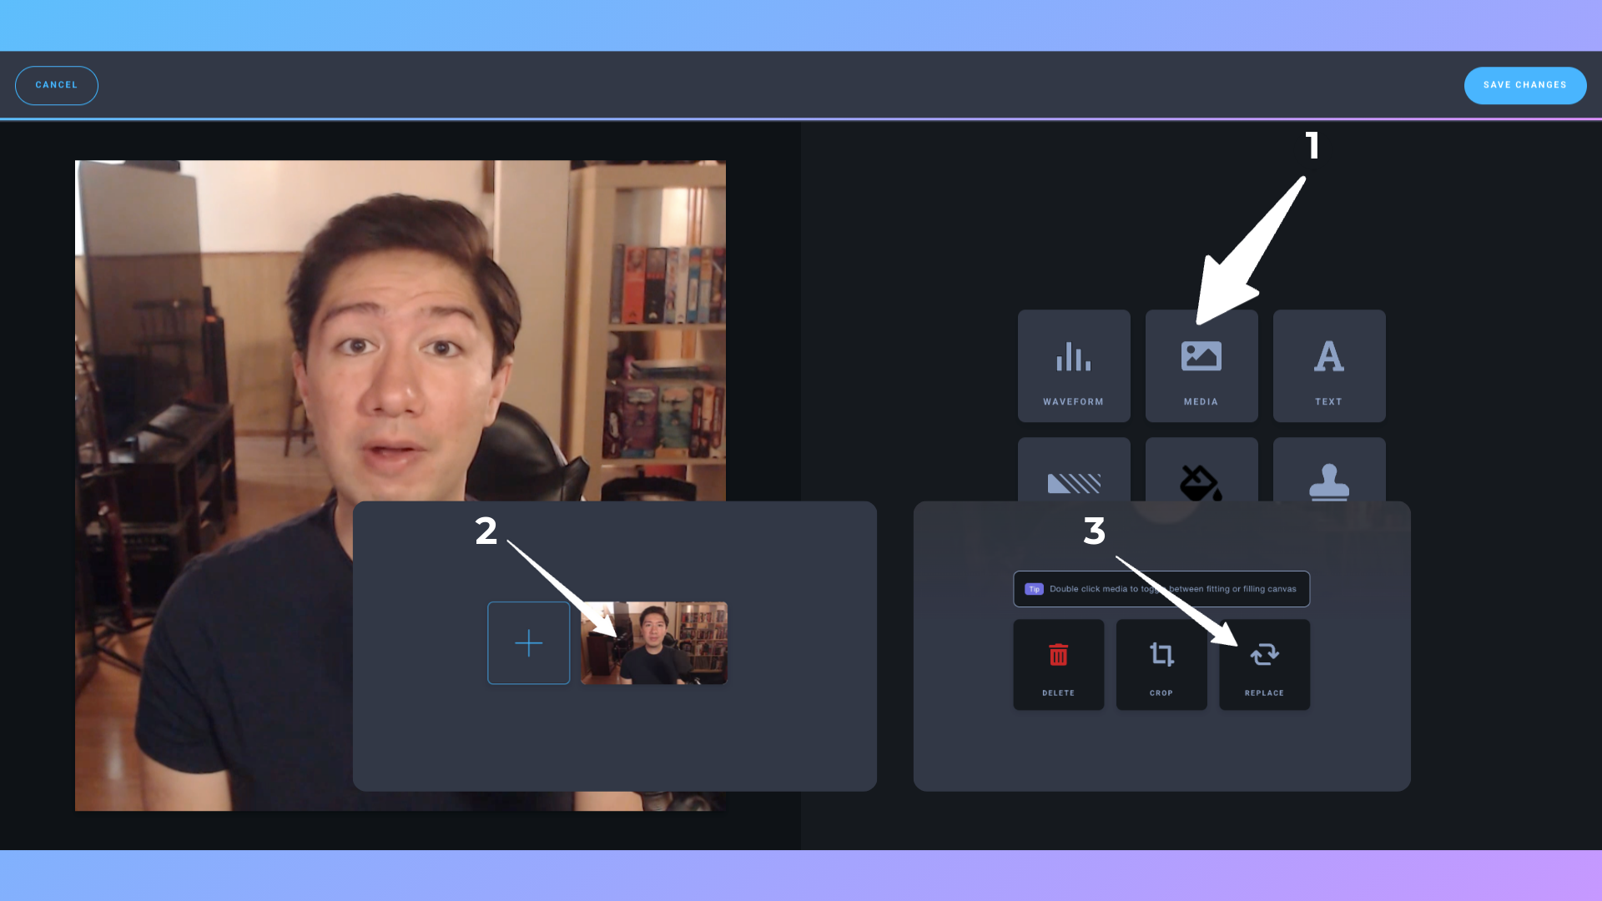The height and width of the screenshot is (901, 1602).
Task: Click the number 3 annotation label
Action: (1094, 531)
